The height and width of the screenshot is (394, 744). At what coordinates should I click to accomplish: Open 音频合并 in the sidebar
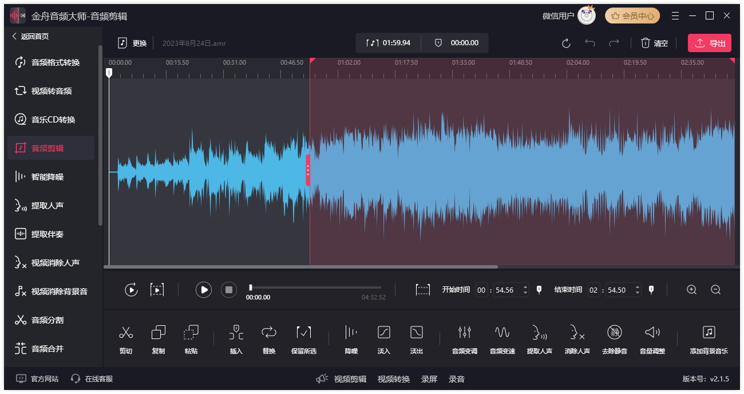pyautogui.click(x=50, y=349)
